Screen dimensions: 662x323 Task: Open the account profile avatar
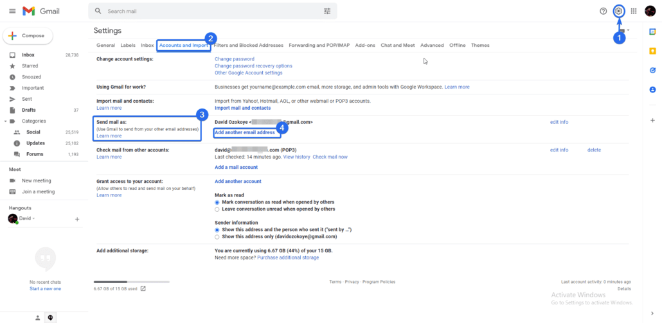[x=650, y=12]
